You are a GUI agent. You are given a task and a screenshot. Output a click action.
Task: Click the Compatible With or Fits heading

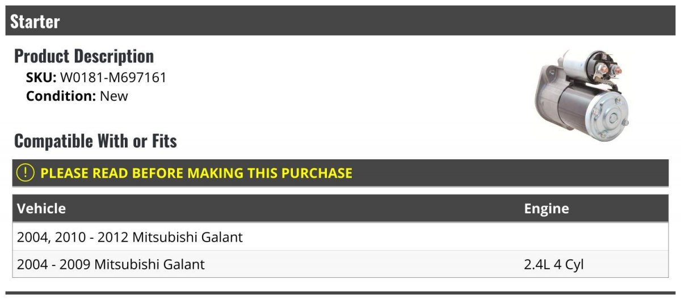pos(95,141)
